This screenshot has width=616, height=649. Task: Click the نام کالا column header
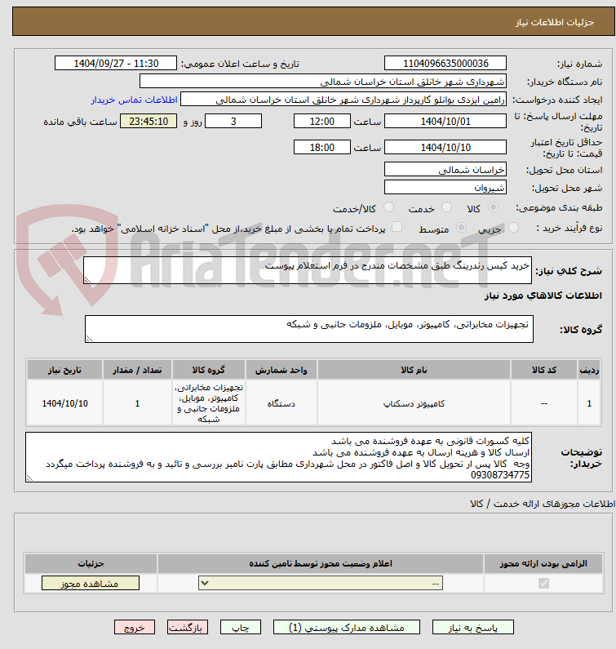(414, 370)
